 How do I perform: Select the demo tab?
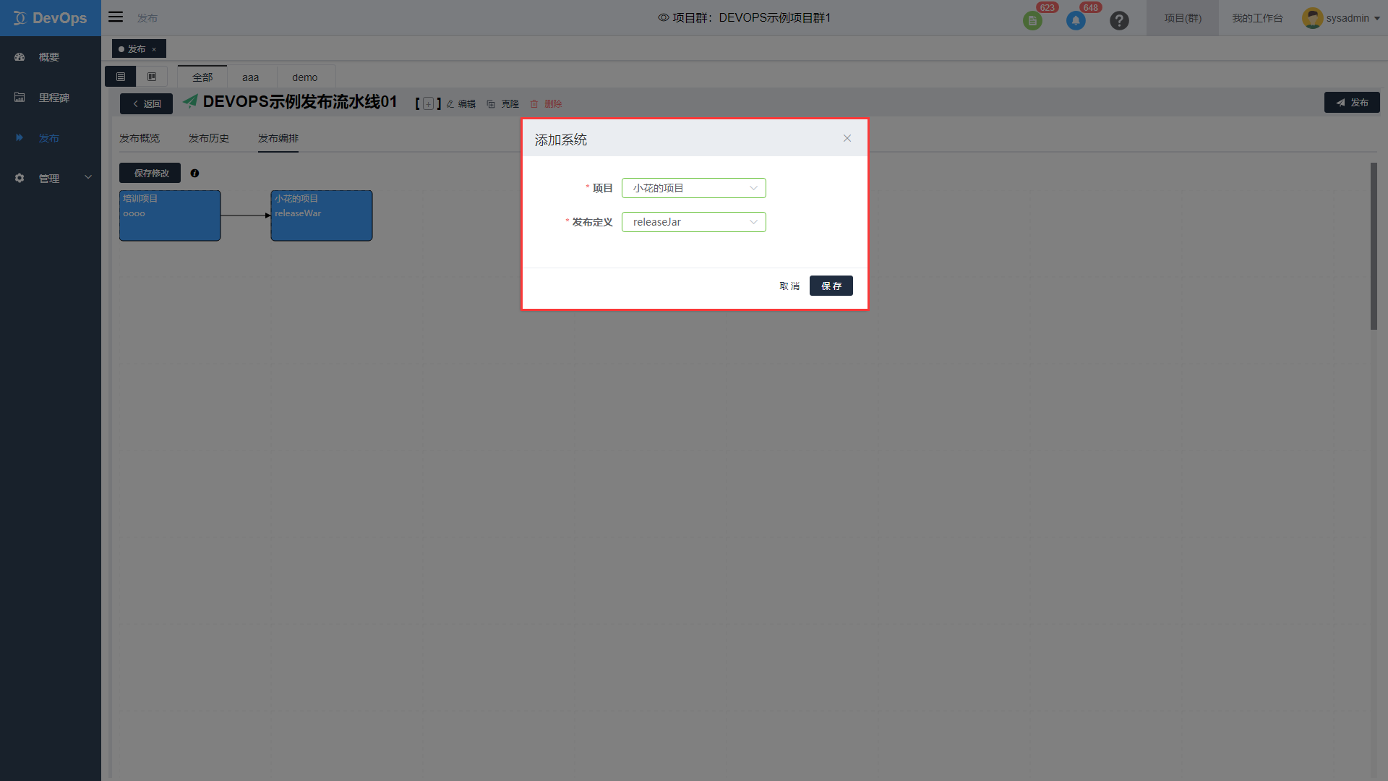point(305,77)
